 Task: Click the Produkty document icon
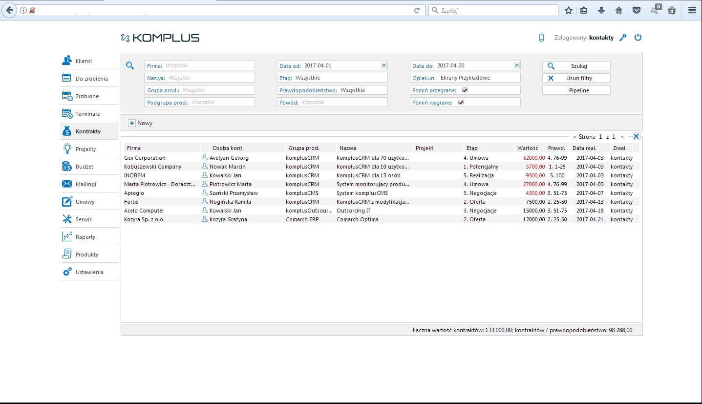(67, 255)
